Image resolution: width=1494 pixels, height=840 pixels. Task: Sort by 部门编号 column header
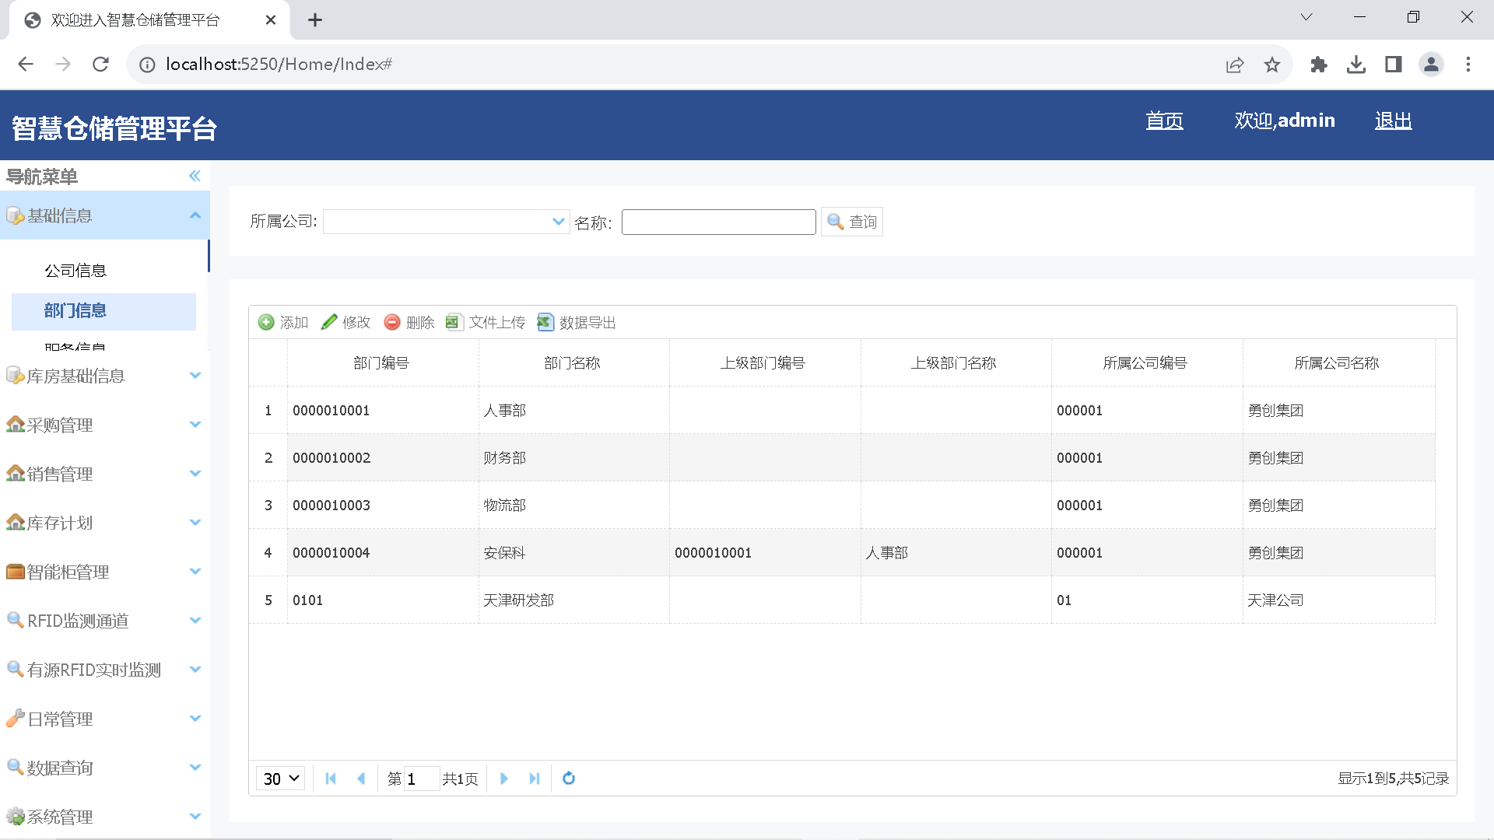point(382,362)
